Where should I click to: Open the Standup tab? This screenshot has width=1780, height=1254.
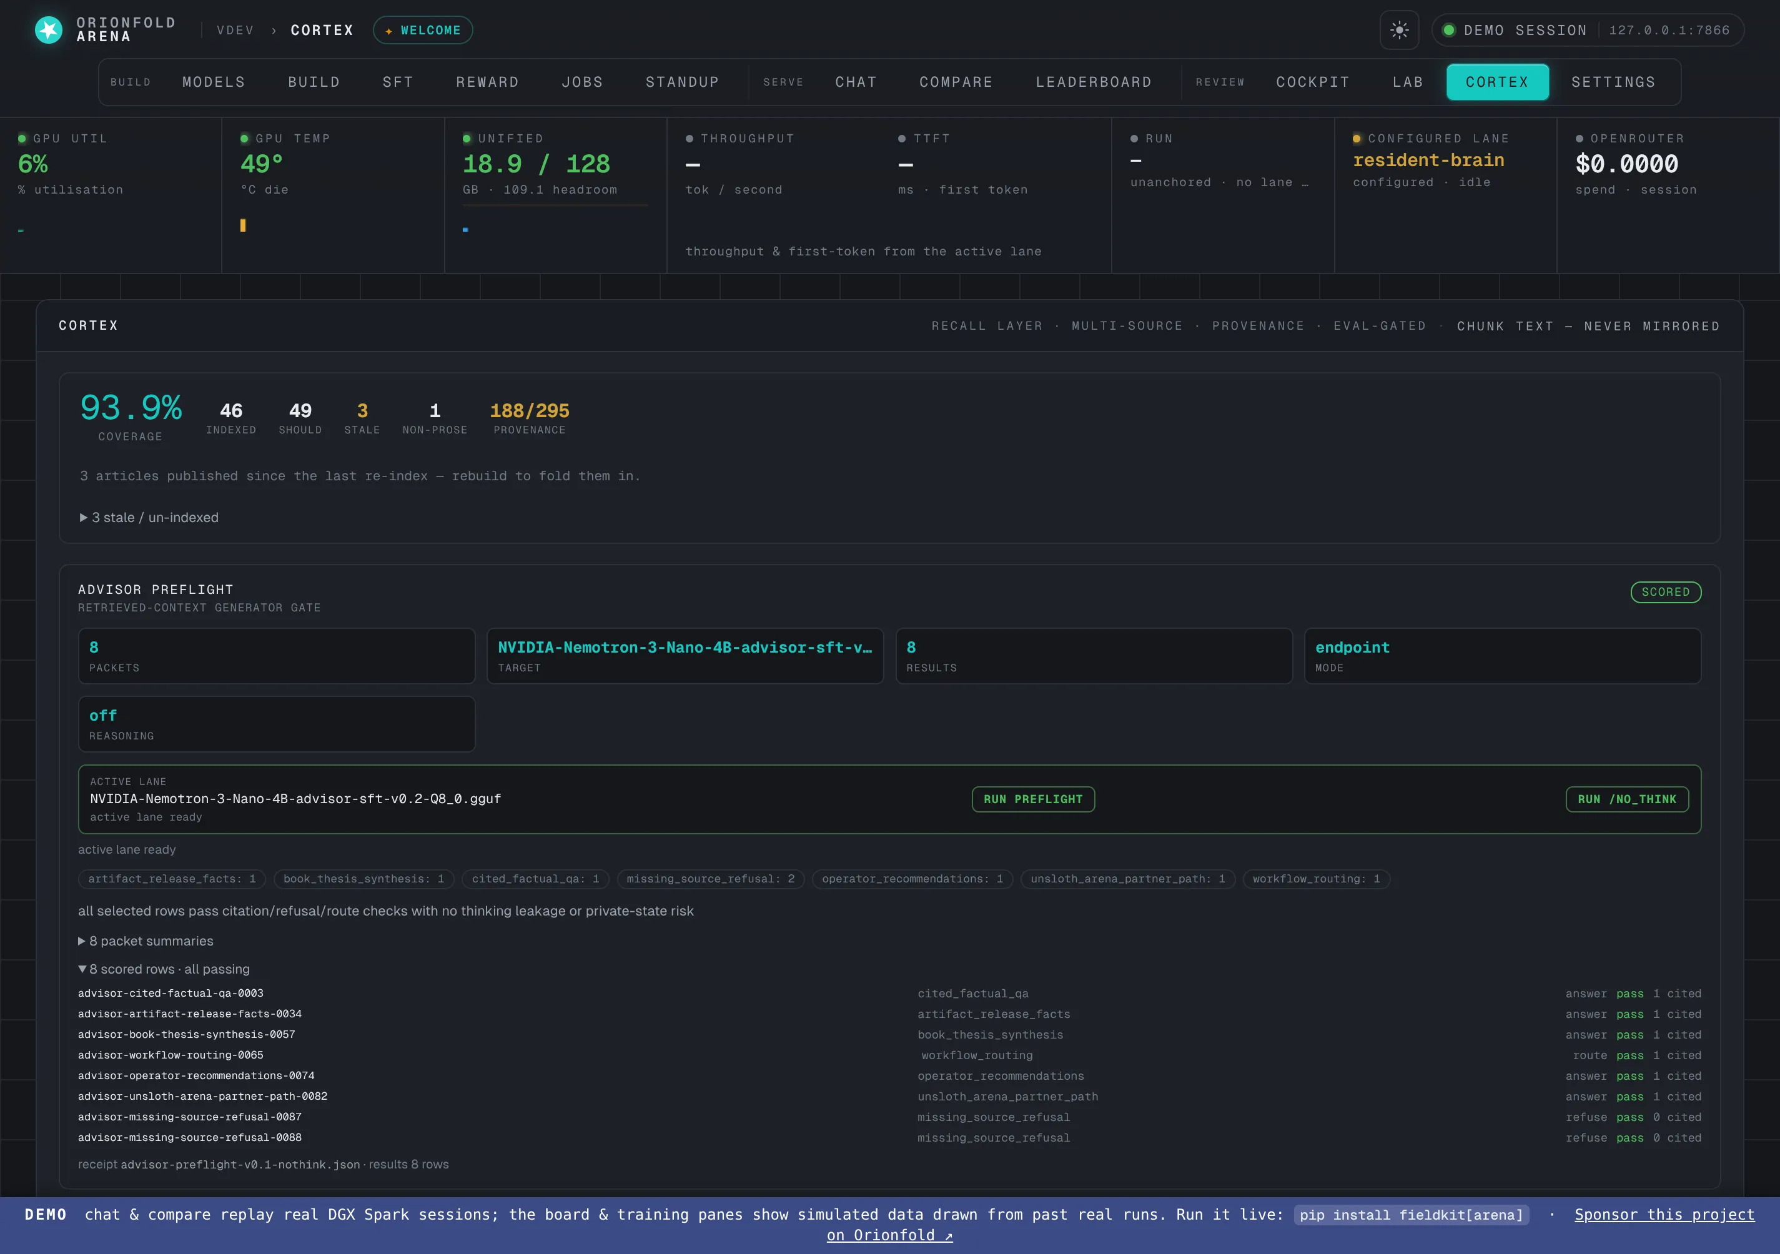point(682,82)
